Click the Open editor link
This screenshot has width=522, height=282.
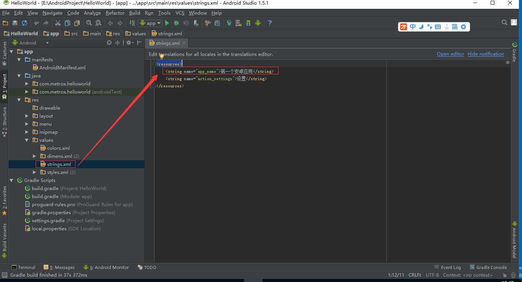point(450,54)
